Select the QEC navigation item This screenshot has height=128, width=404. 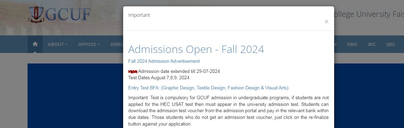(x=390, y=44)
